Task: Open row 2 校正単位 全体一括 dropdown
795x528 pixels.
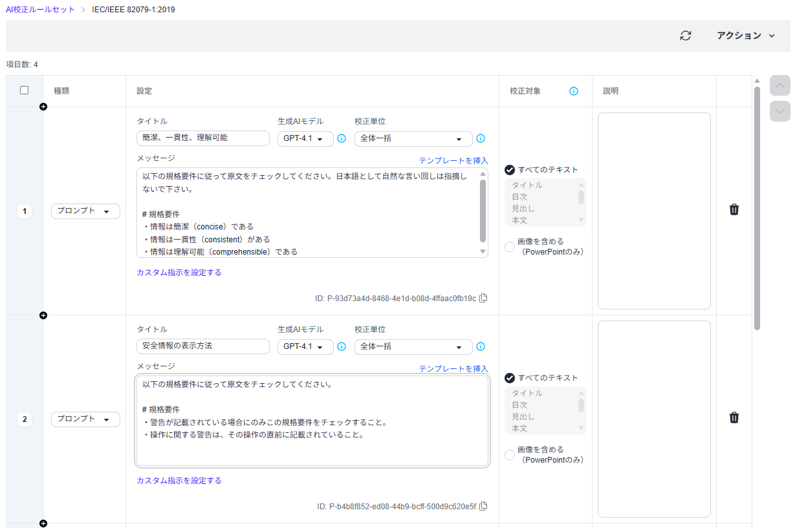Action: click(413, 347)
